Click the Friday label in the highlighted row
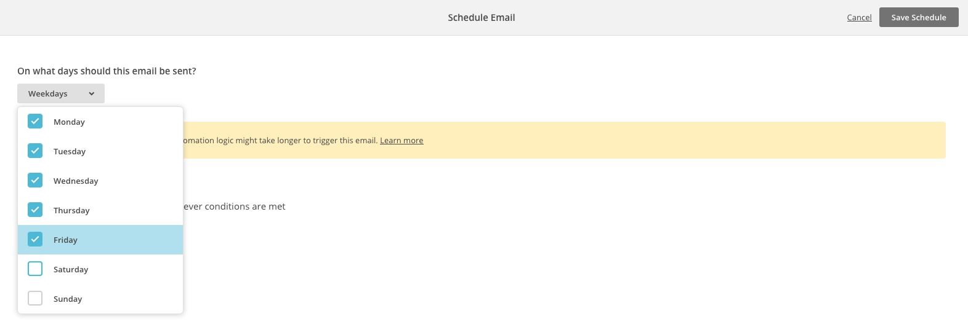Screen dimensions: 968x335 [65, 240]
